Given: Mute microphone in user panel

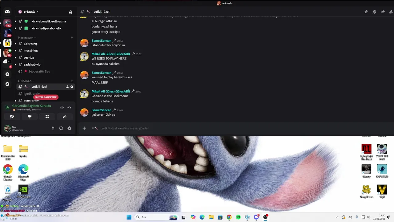Looking at the screenshot, I should click(x=53, y=128).
